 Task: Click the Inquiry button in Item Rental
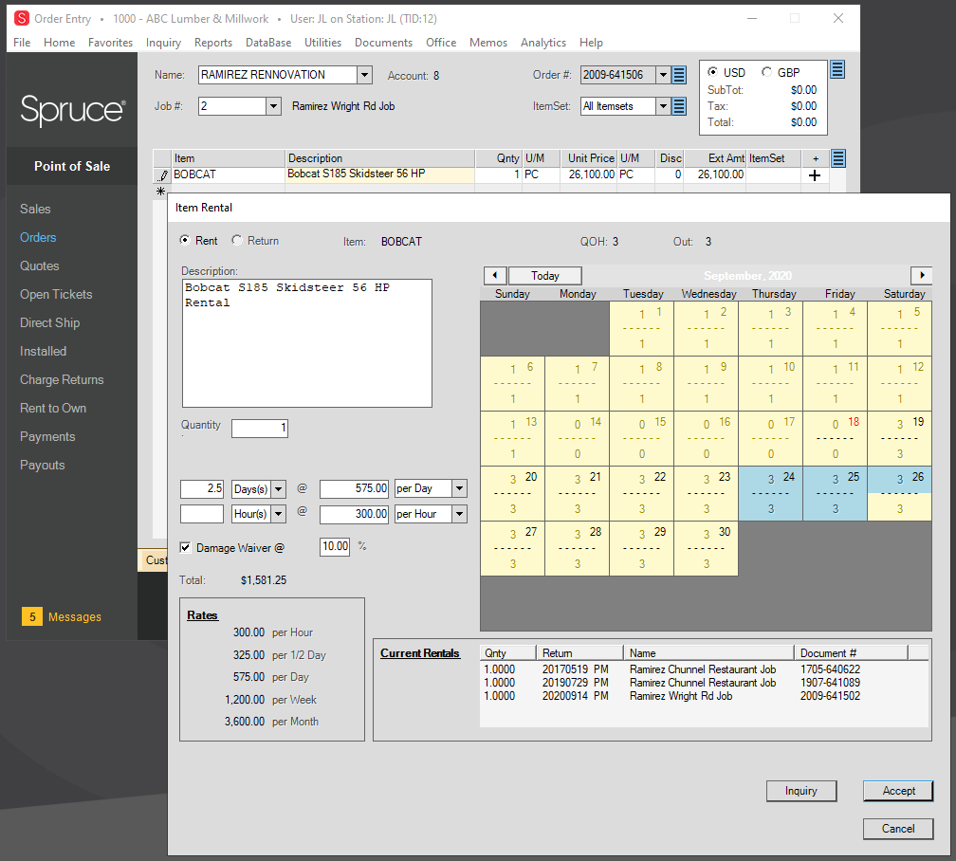pyautogui.click(x=801, y=791)
